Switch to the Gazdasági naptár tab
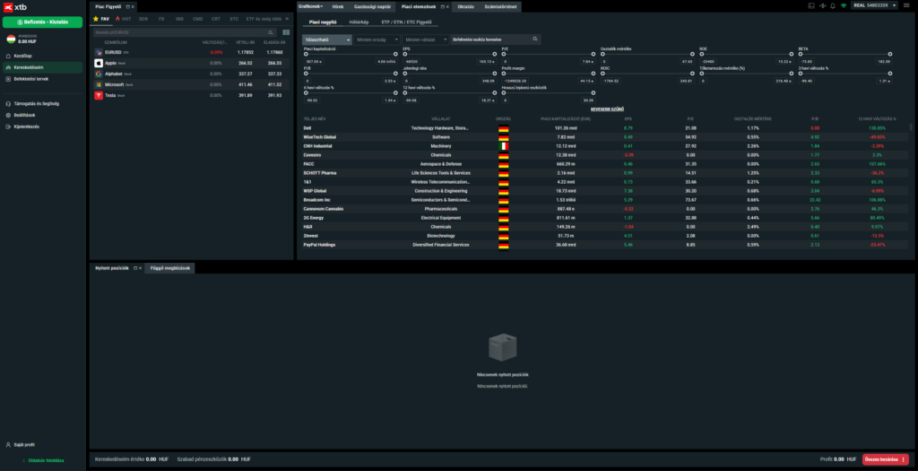 (372, 7)
